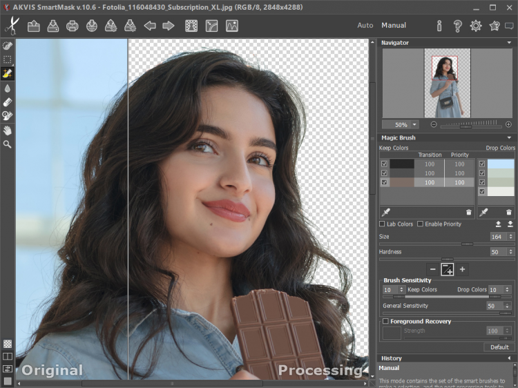The height and width of the screenshot is (388, 518).
Task: Switch to Auto mode
Action: [365, 26]
